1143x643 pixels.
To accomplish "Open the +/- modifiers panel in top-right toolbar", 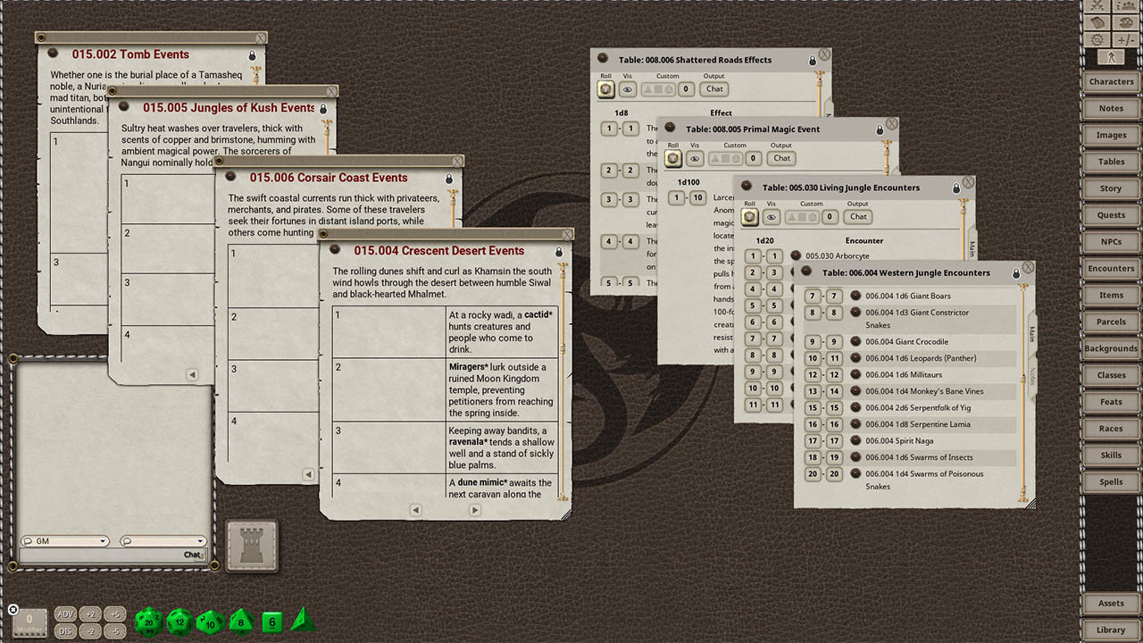I will (x=1123, y=39).
